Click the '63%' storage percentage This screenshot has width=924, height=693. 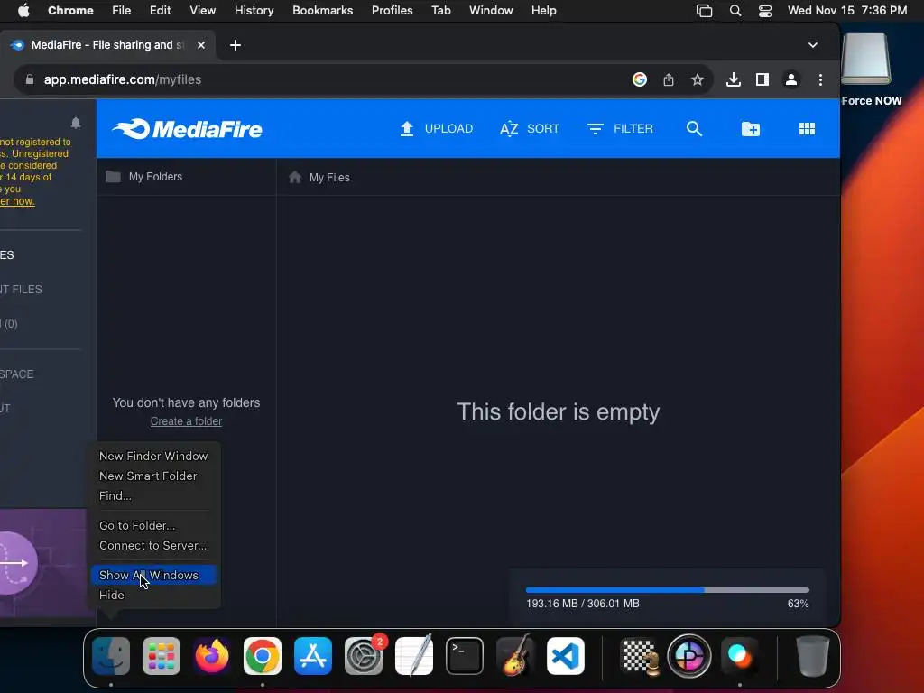pyautogui.click(x=798, y=604)
